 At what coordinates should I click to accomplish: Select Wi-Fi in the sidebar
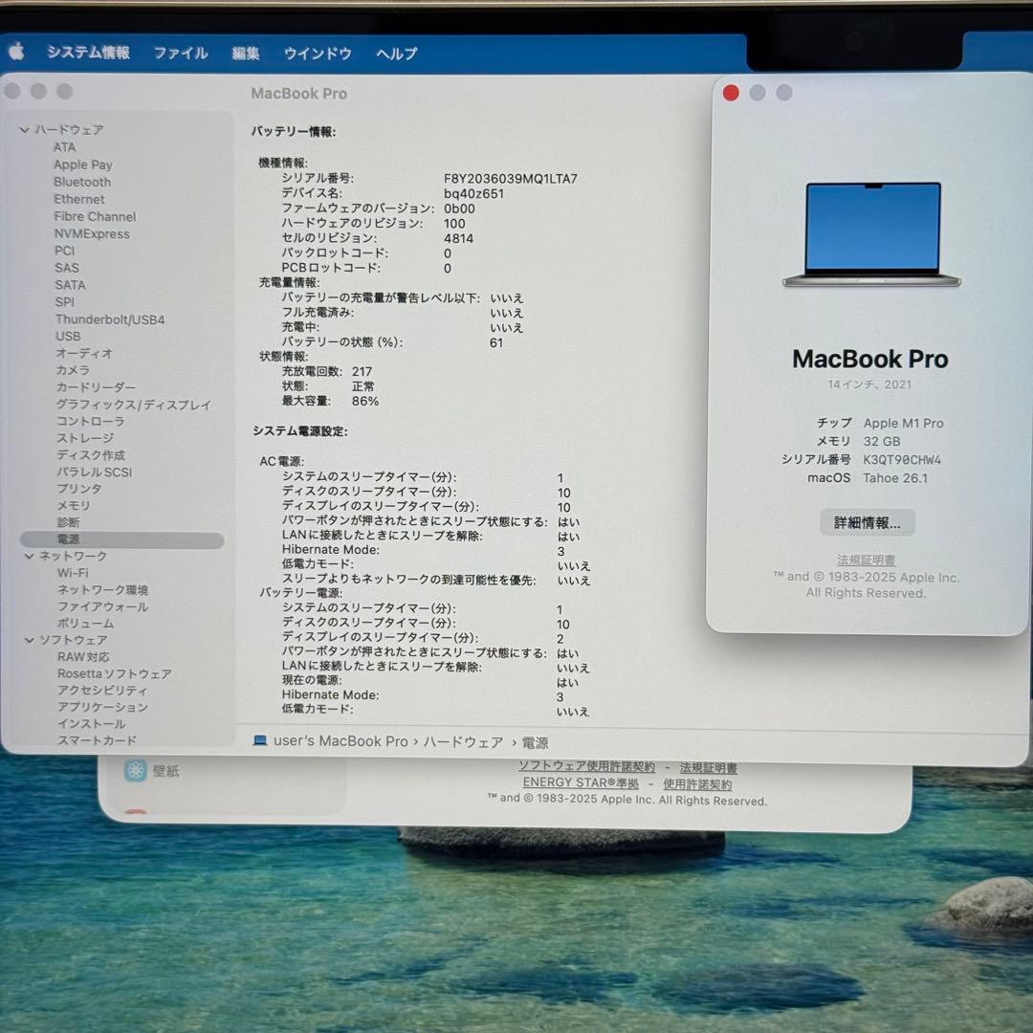[x=73, y=573]
